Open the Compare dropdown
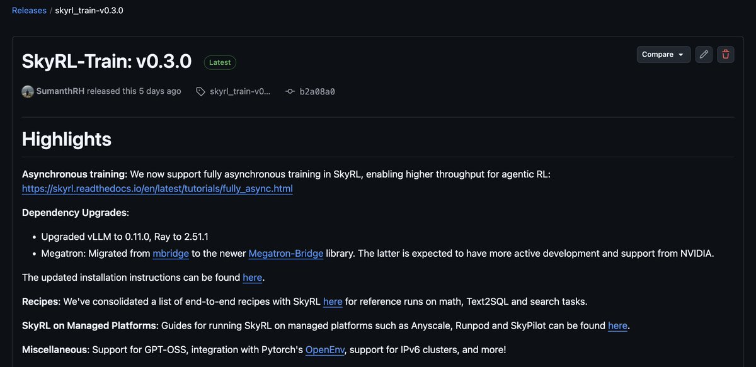This screenshot has width=756, height=367. coord(663,55)
